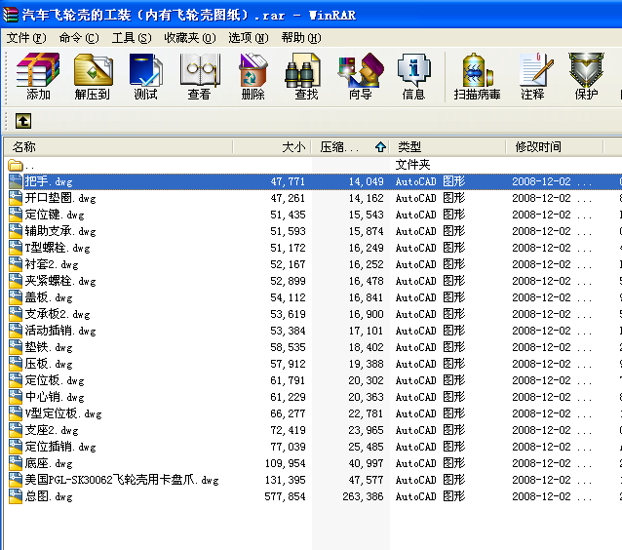The width and height of the screenshot is (622, 550).
Task: Open the 工具(S) menu
Action: point(132,38)
